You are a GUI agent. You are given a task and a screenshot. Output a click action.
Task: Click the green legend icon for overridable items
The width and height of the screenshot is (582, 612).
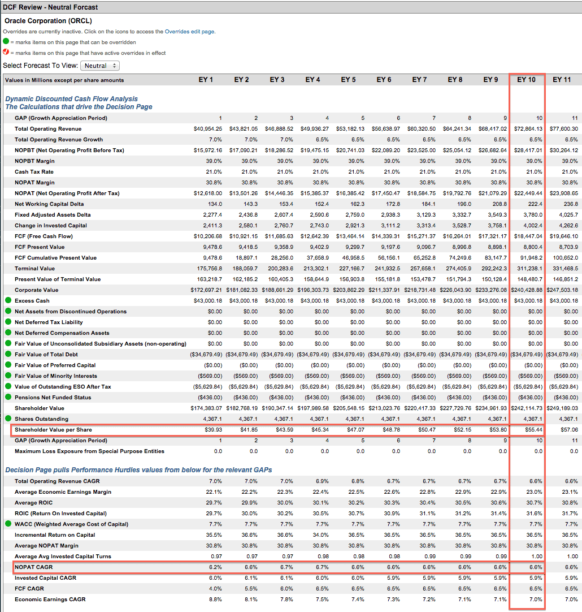pyautogui.click(x=7, y=41)
